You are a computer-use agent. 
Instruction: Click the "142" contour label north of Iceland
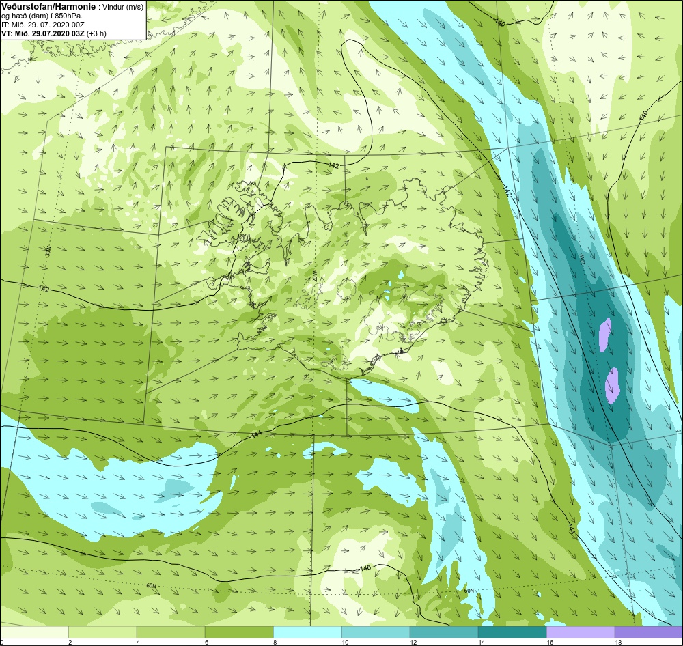[x=334, y=165]
